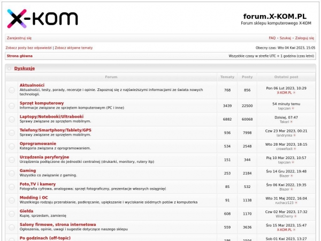Click forum status icon beside Sprzęt komputerowy
The image size is (321, 241).
click(x=12, y=106)
